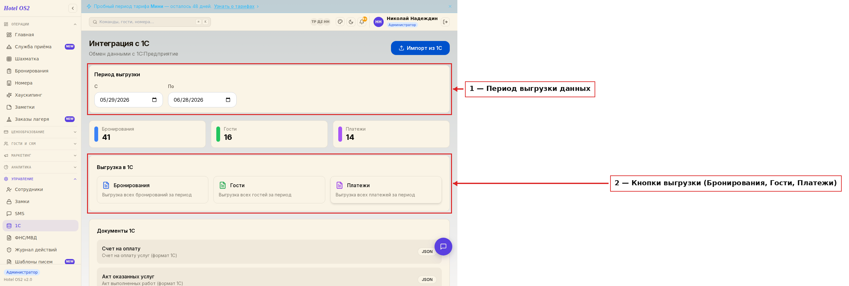Open SMS in sidebar
Screen dimensions: 849x286
40,214
